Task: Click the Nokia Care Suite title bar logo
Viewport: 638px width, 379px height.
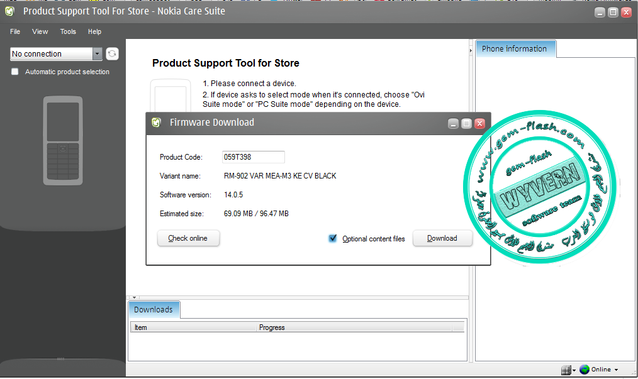Action: pos(10,11)
